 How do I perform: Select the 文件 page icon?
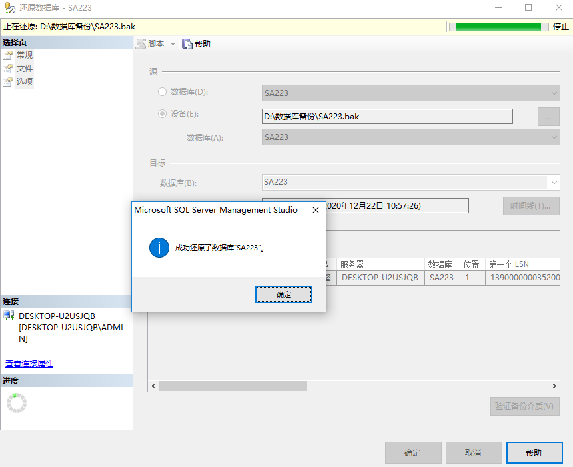[x=8, y=69]
